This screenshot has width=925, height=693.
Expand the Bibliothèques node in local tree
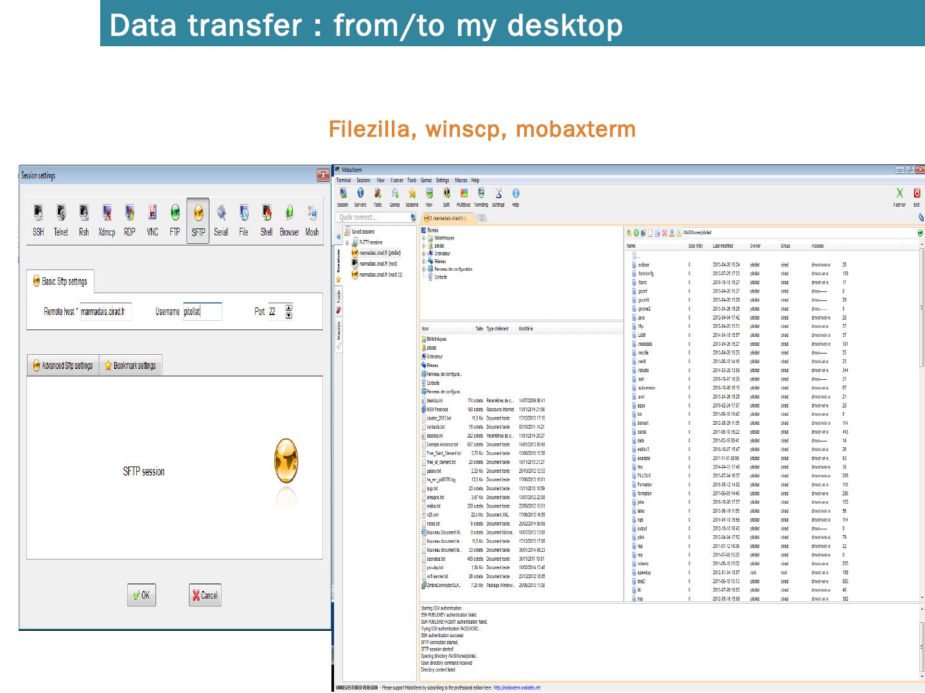(x=424, y=238)
